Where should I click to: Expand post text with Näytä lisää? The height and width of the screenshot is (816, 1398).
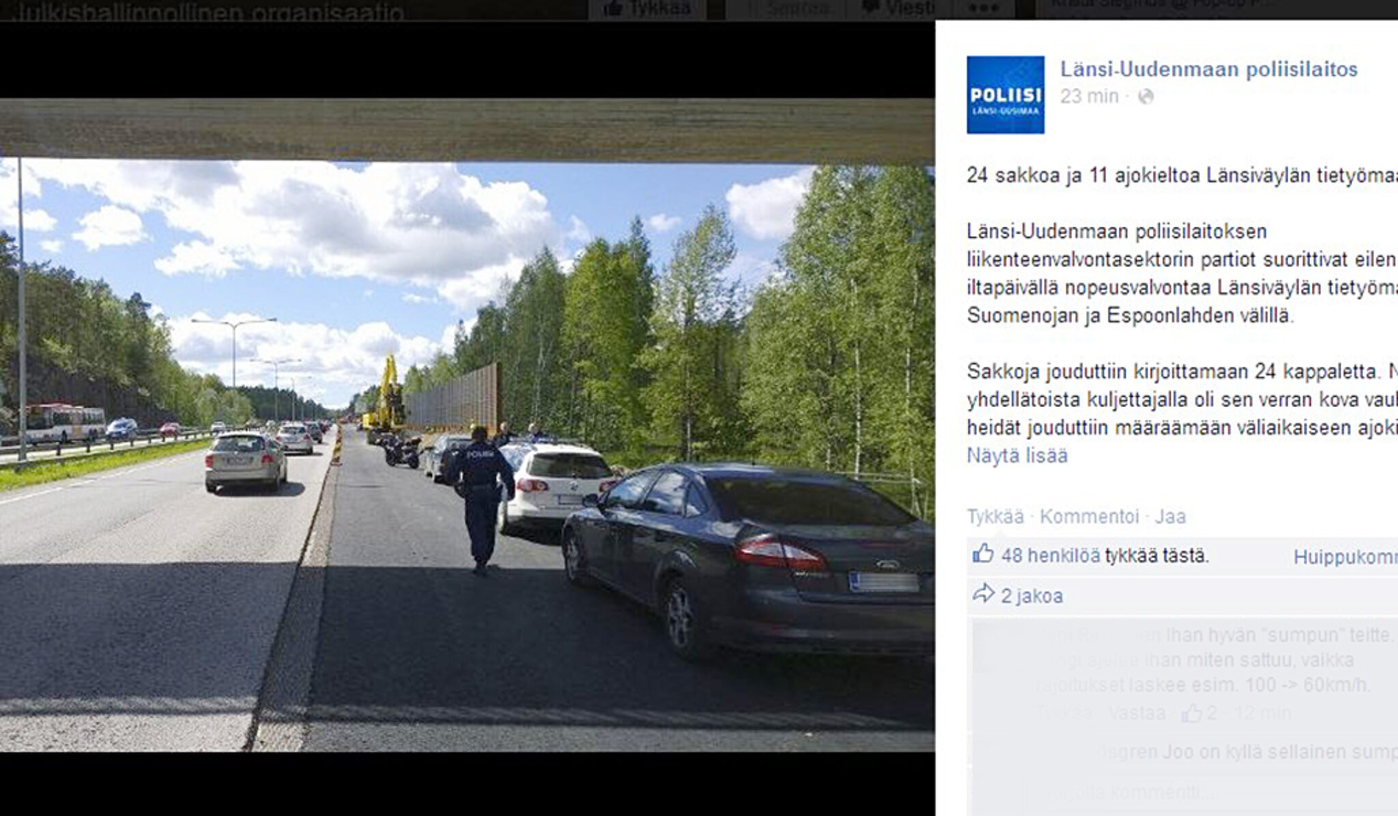(1017, 455)
